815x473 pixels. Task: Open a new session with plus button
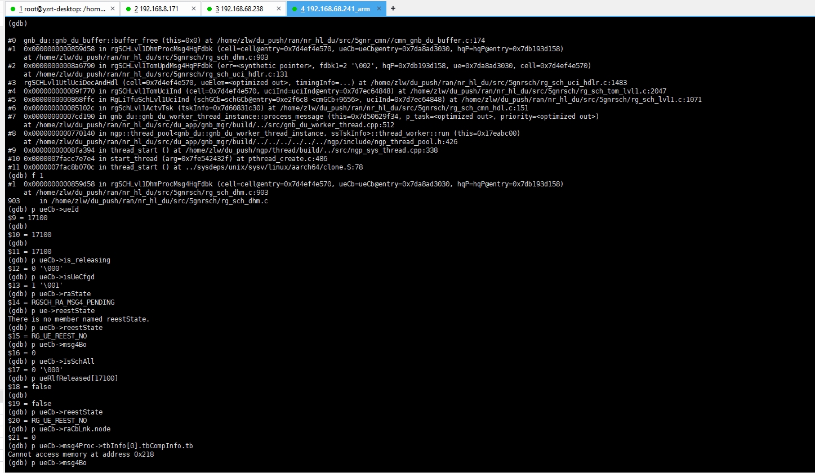click(393, 8)
